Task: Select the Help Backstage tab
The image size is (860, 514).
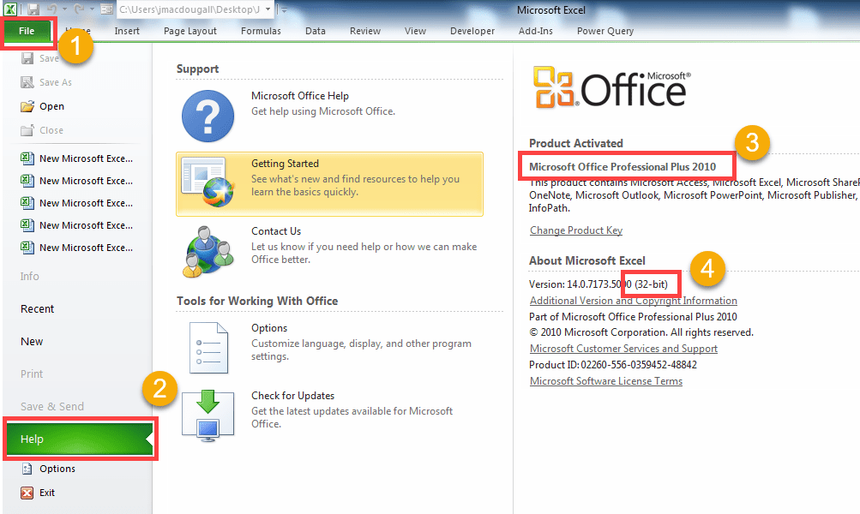Action: [80, 439]
